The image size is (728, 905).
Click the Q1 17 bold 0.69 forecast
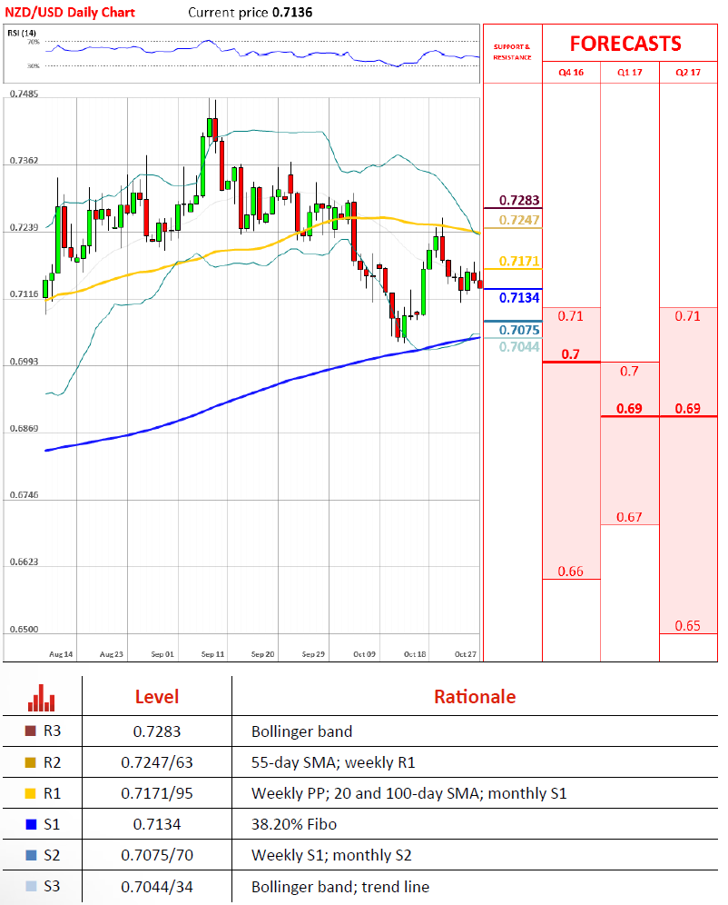[x=629, y=409]
